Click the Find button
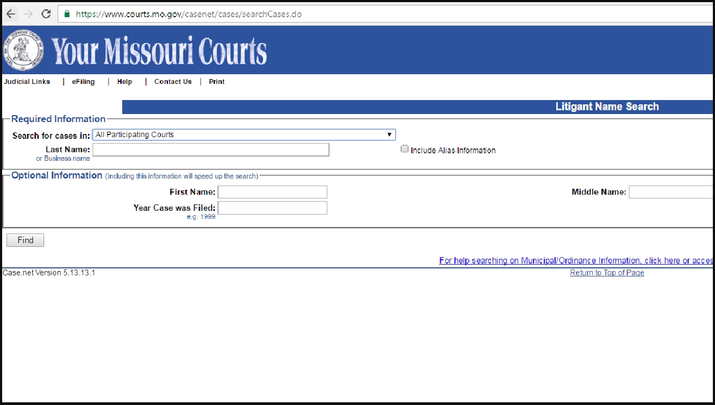715x405 pixels. [25, 240]
